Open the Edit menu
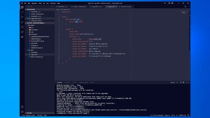 coord(29,3)
